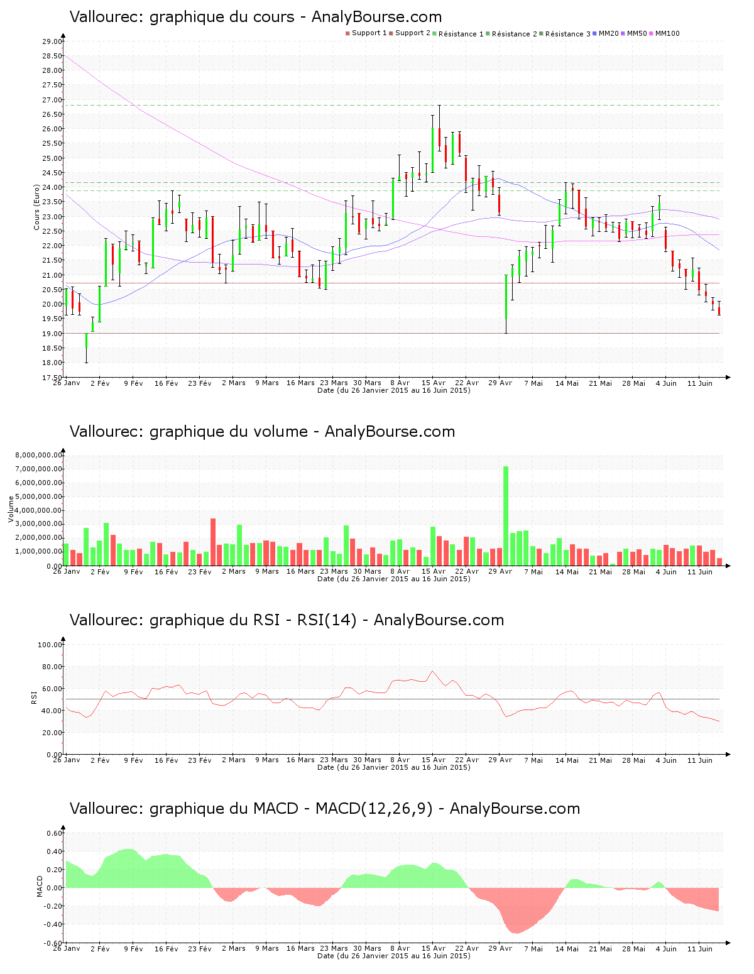Click the Résistance 1 green legend swatch
Viewport: 754px width, 974px height.
(434, 33)
